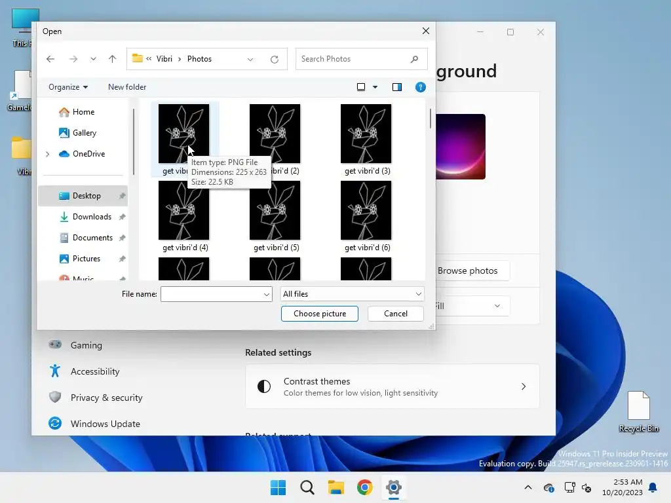
Task: Select the get vibri'd (5) thumbnail
Action: click(x=275, y=210)
